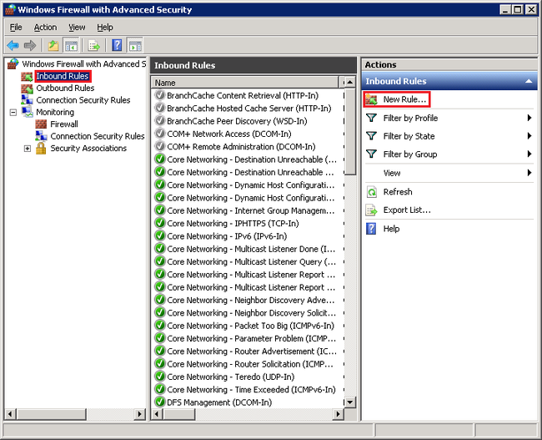Open the Filter by Group submenu arrow

529,154
